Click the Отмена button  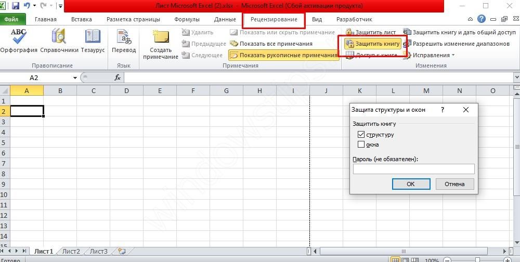click(x=454, y=184)
